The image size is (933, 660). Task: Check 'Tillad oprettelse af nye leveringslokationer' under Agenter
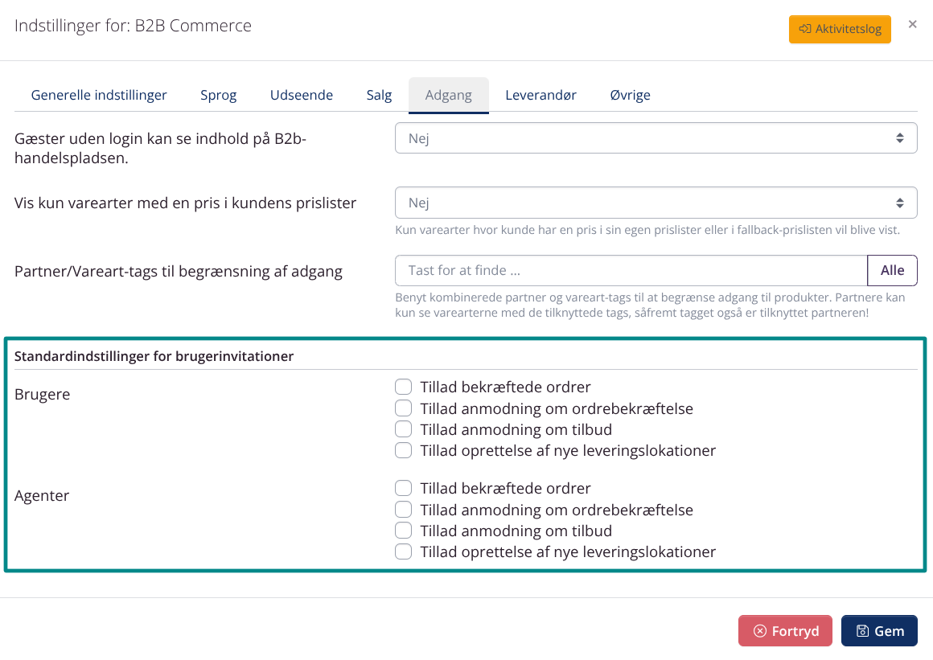tap(403, 551)
